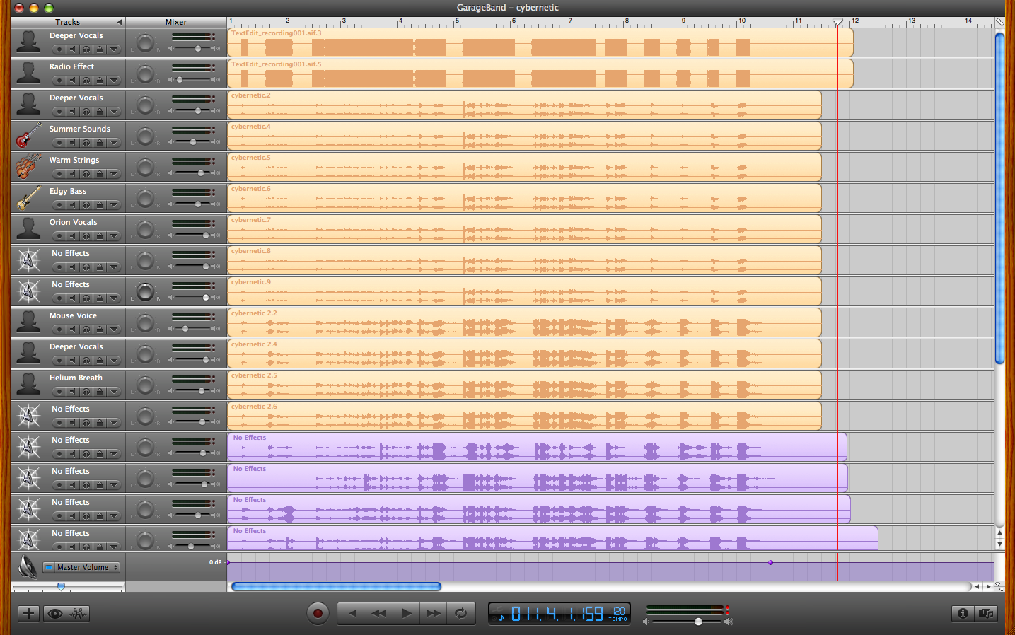Select the cybernetic 2.2 audio region

point(524,322)
